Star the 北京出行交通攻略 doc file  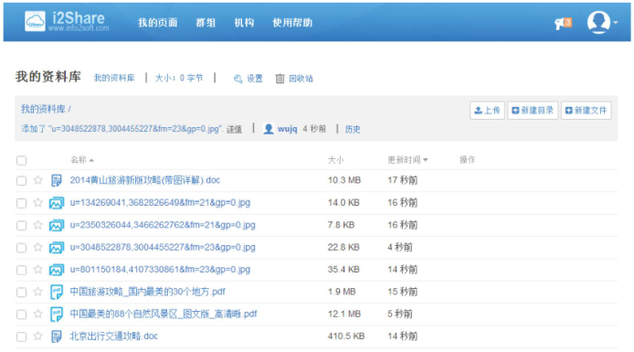point(38,336)
